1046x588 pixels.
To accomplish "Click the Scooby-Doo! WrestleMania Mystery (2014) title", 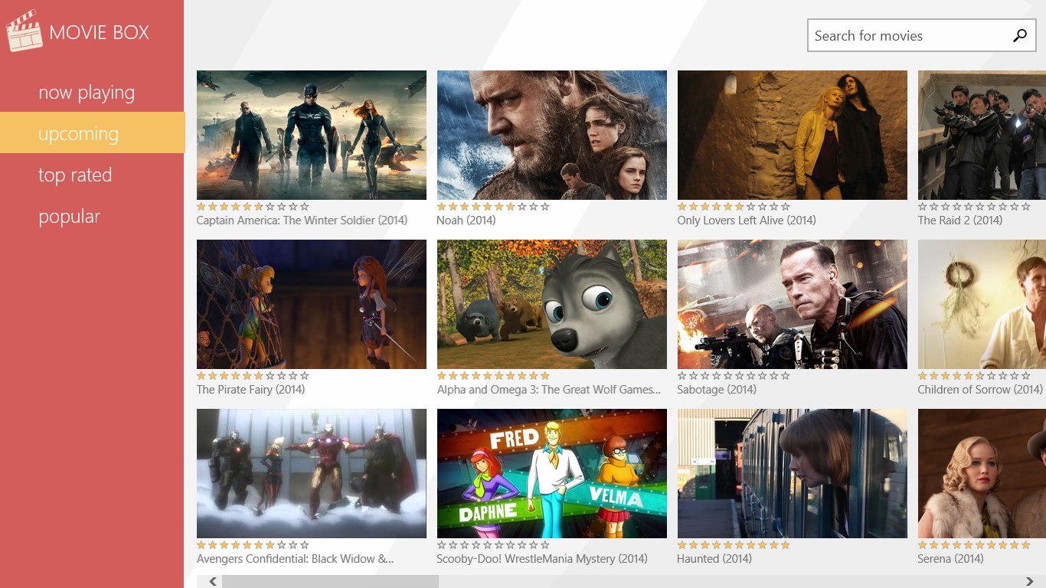I will pyautogui.click(x=542, y=559).
